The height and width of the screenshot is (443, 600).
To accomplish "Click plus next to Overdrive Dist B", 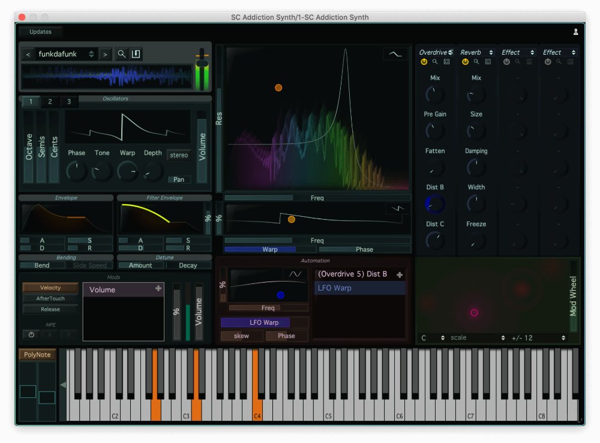I will click(x=400, y=275).
